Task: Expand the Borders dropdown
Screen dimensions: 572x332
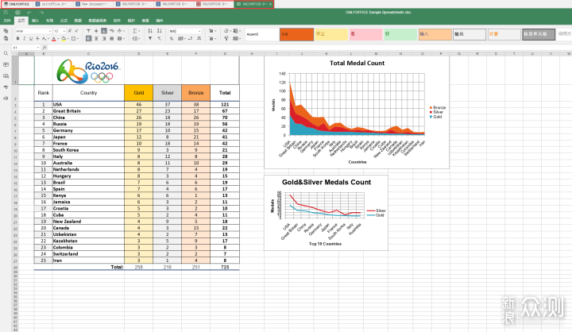Action: coord(77,38)
